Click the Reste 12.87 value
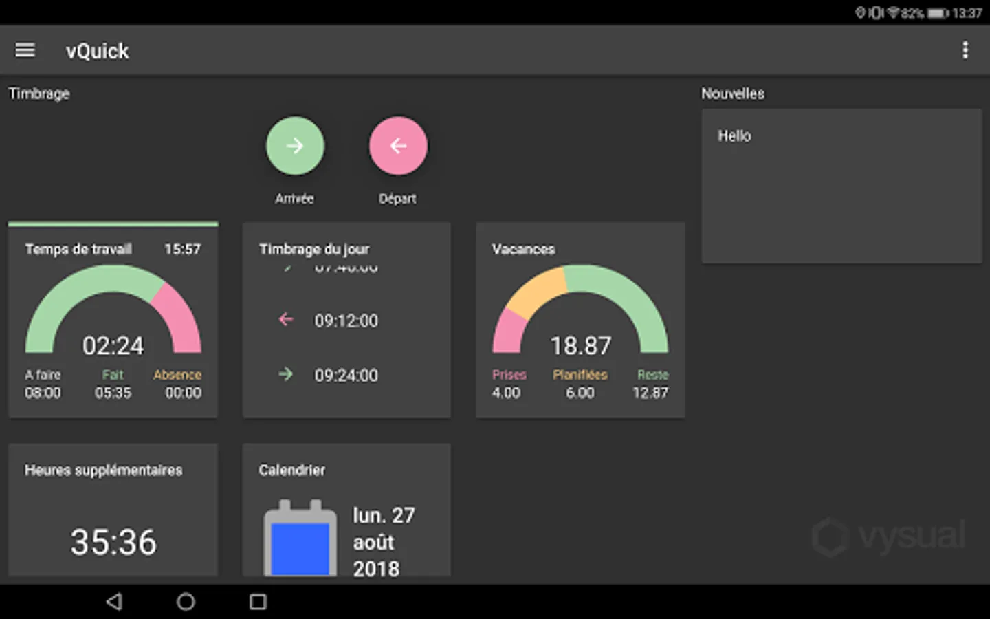 650,393
